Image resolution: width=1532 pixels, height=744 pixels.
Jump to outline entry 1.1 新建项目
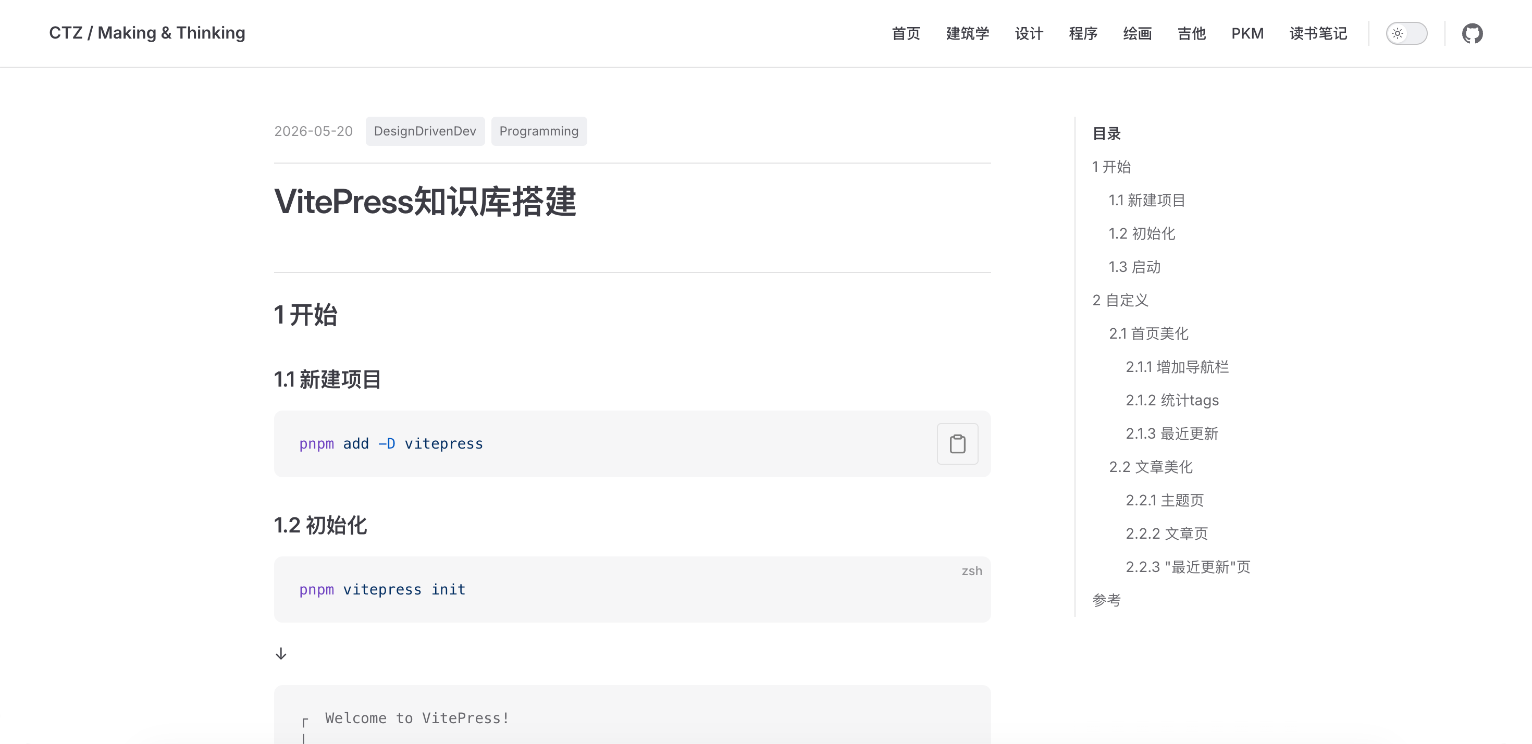tap(1146, 200)
